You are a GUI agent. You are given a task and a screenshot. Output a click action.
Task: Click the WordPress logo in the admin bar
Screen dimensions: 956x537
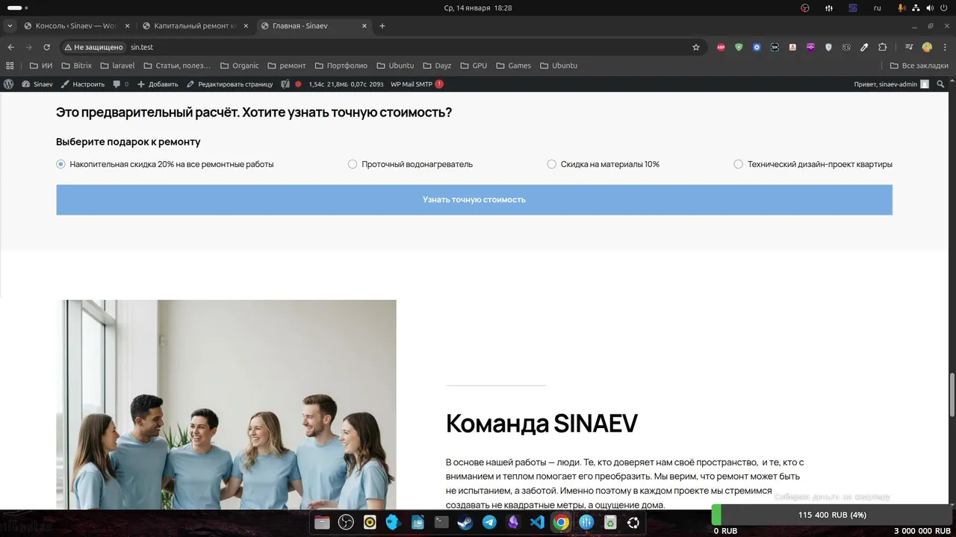(9, 84)
